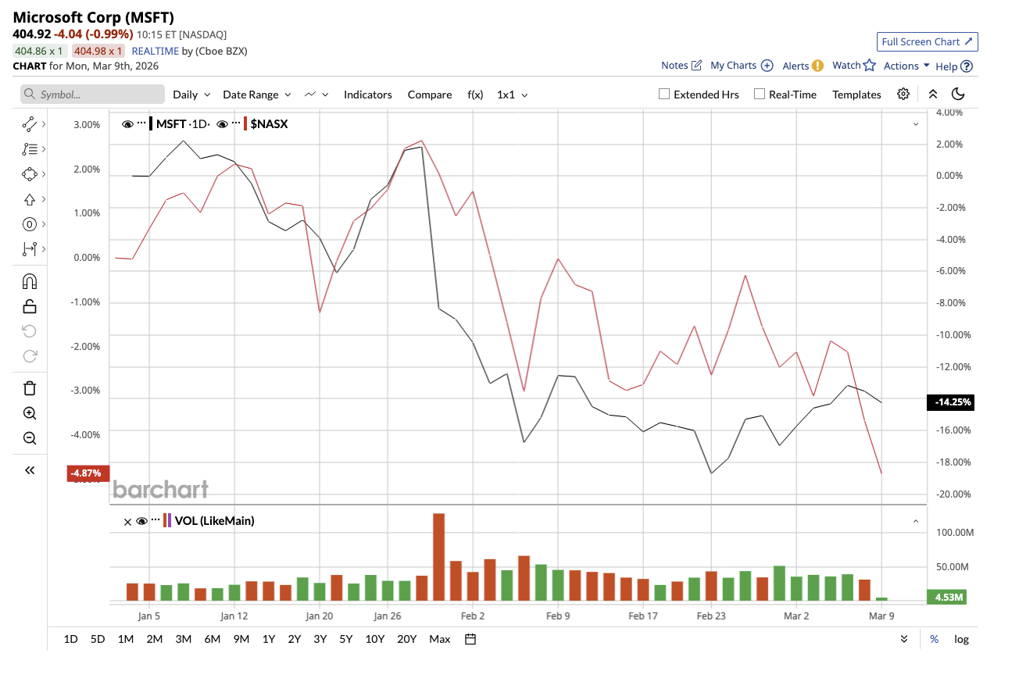Select the 5D time range
This screenshot has width=1019, height=678.
coord(98,639)
